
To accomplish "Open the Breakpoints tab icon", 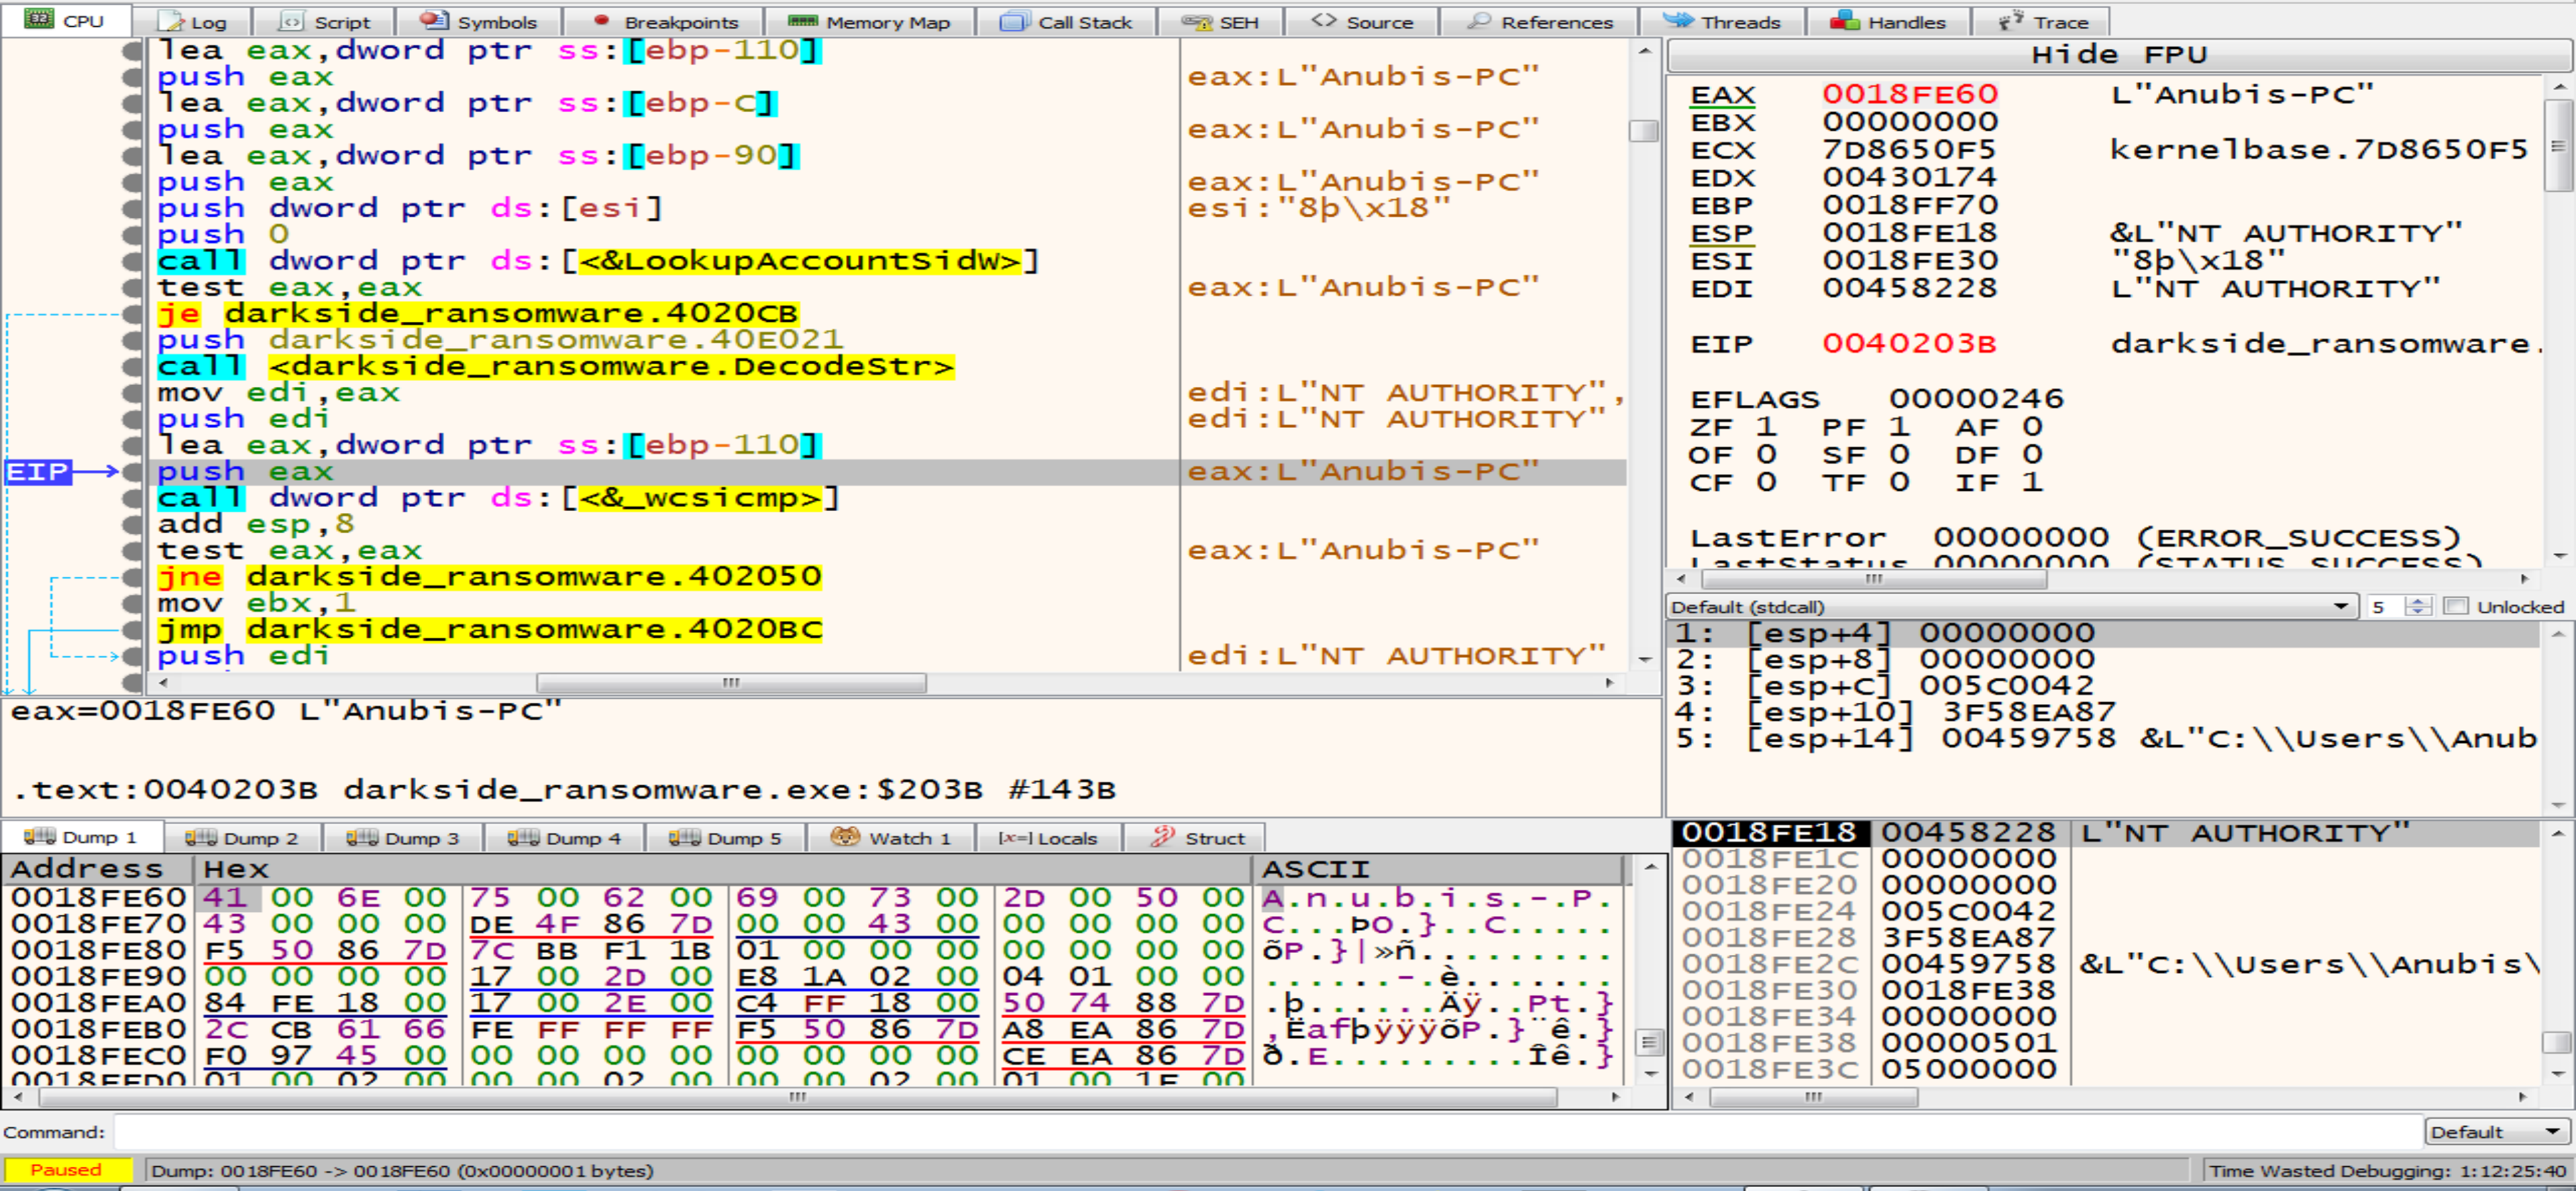I will 601,21.
